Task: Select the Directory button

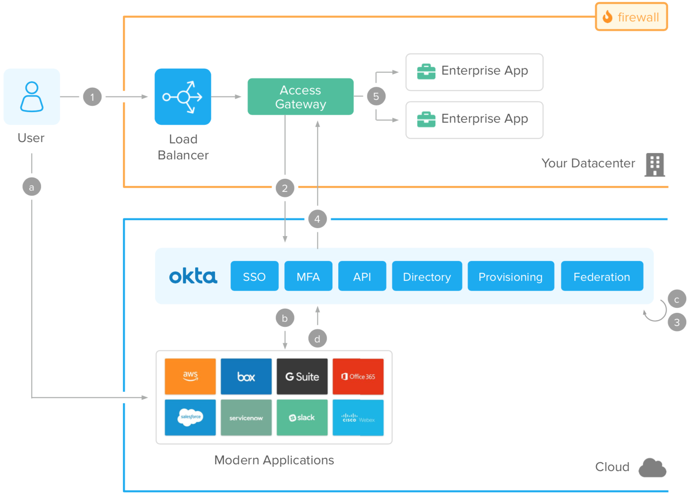Action: 426,276
